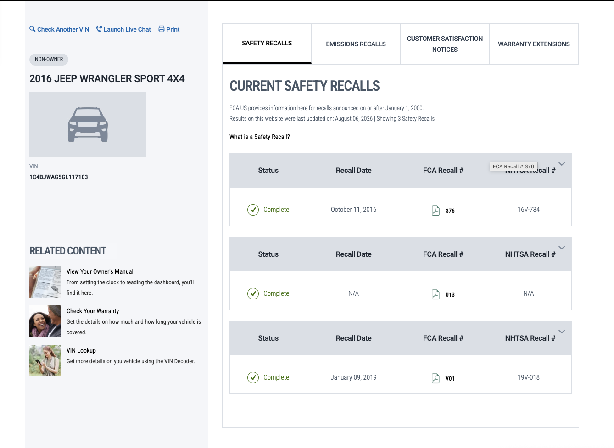Click the U13 recall number link

point(450,295)
